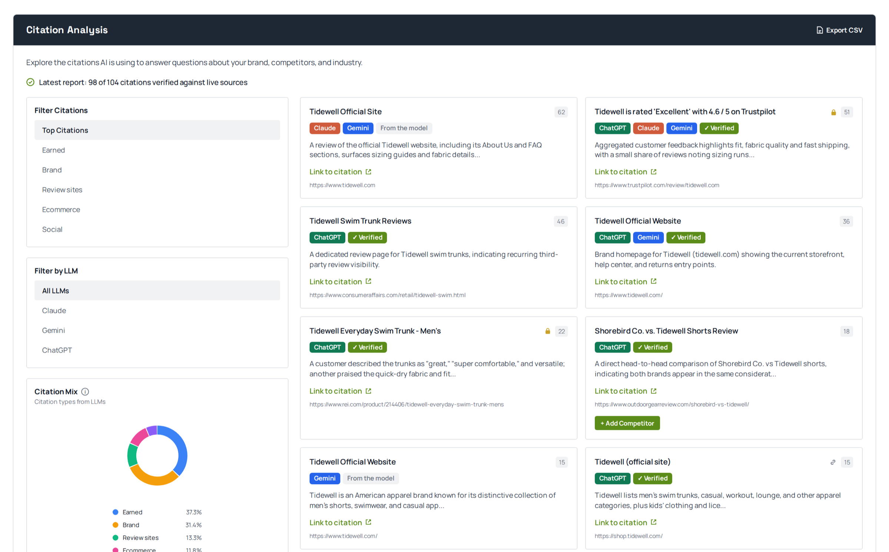Click the https://shop.tidewell.com/ URL text

[629, 536]
